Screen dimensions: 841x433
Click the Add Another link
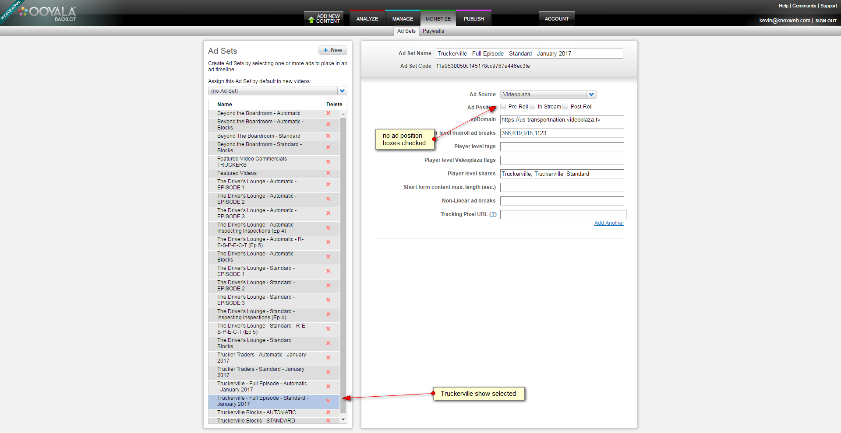click(x=609, y=223)
